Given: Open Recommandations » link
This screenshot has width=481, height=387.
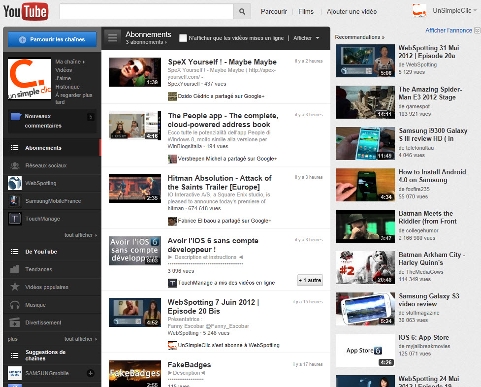Looking at the screenshot, I should coord(359,37).
